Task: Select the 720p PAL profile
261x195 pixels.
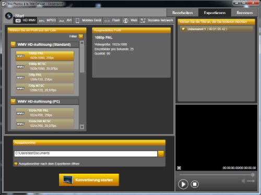Action: tap(45, 77)
